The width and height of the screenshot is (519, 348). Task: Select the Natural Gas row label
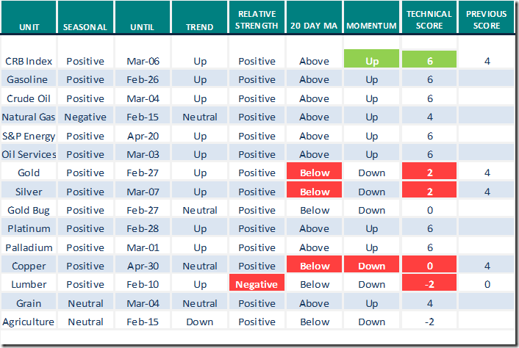(29, 117)
